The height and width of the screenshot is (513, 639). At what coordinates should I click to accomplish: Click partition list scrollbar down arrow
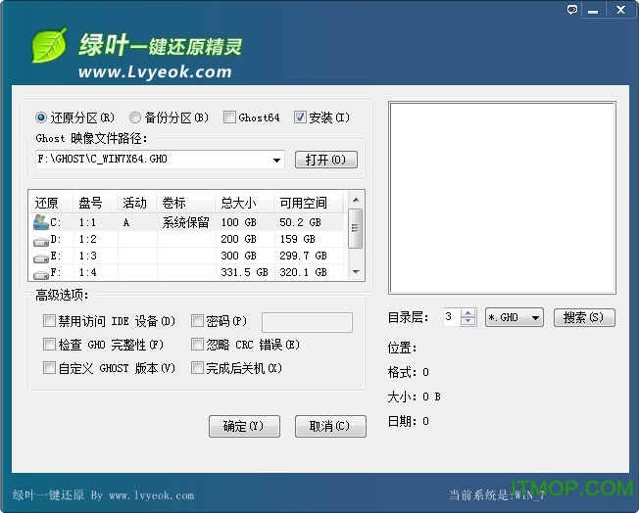[x=356, y=272]
